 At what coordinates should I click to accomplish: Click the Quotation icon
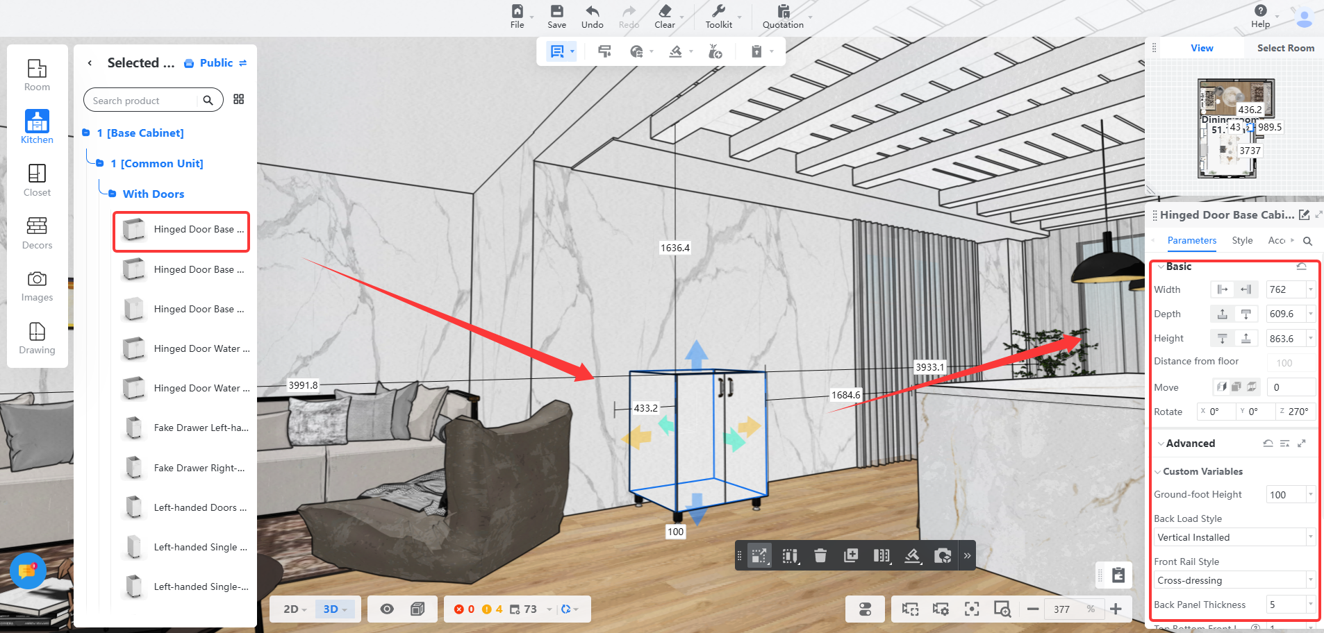[x=783, y=16]
